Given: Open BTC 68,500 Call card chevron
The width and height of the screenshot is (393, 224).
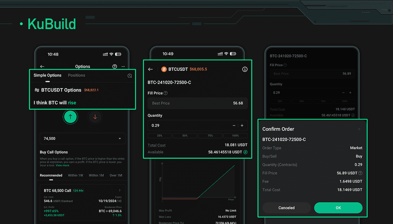Looking at the screenshot, I should point(120,190).
